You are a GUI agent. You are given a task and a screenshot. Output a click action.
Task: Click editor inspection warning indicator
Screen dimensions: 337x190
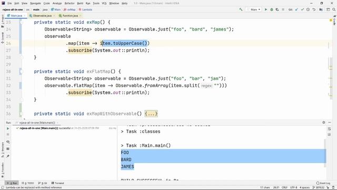click(331, 20)
